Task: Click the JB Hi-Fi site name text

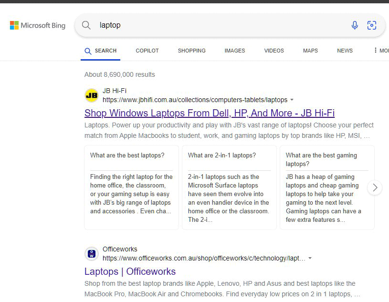Action: 115,91
